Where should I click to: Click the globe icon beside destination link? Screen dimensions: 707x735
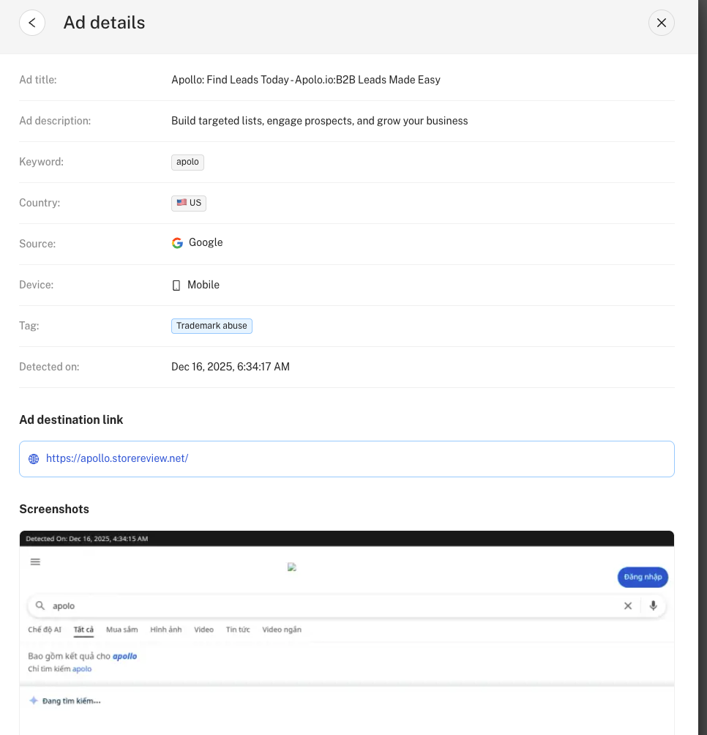(x=34, y=459)
